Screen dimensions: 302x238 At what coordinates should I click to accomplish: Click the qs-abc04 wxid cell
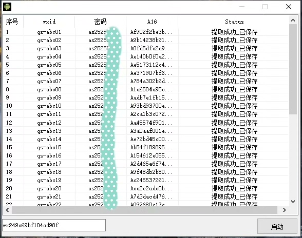[49, 56]
